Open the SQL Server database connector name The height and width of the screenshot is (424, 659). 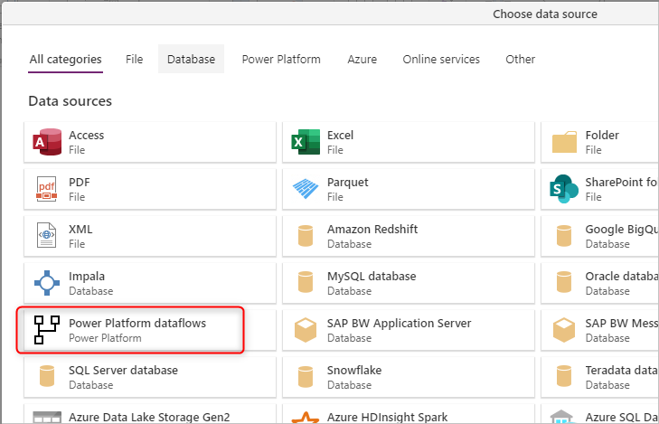[124, 371]
